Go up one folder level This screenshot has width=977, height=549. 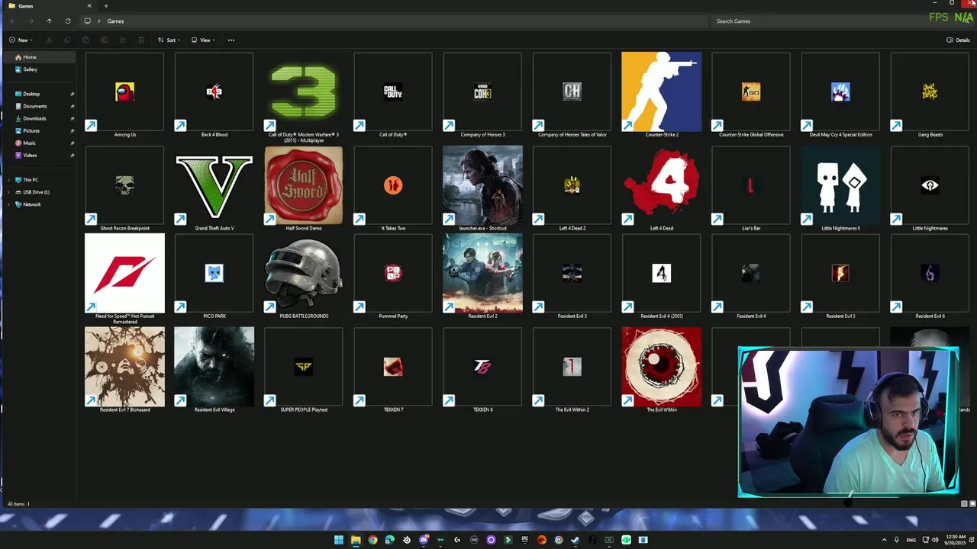click(x=49, y=21)
